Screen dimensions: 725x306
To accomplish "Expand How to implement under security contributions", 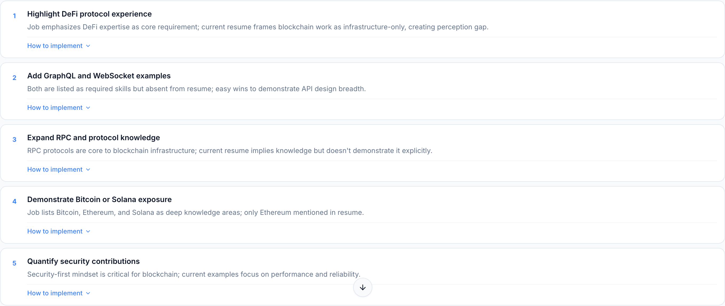I will pyautogui.click(x=55, y=293).
